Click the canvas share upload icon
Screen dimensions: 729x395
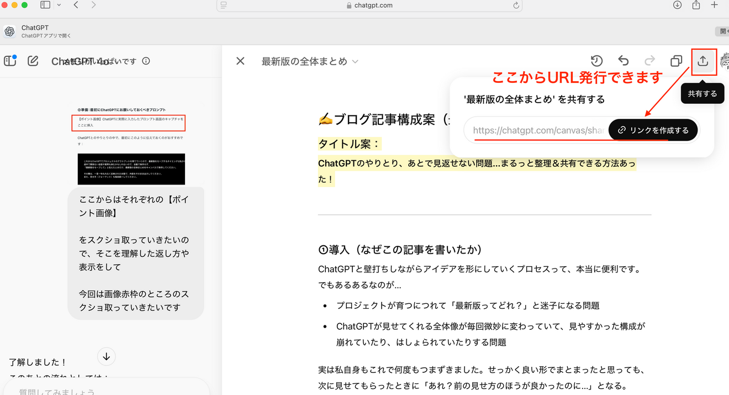(703, 61)
